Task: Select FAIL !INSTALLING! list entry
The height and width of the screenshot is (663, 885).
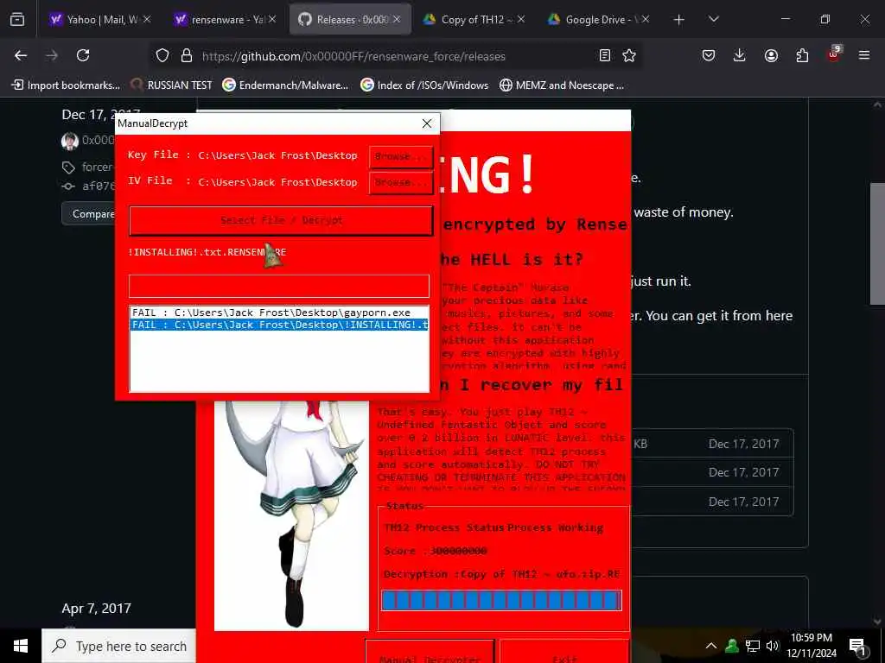Action: click(x=279, y=325)
